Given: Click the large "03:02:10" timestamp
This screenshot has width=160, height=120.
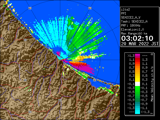Looking at the screenshot, I should tap(137, 38).
